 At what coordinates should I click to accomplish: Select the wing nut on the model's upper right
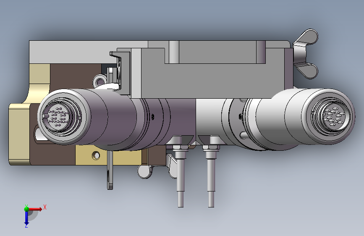[306, 54]
